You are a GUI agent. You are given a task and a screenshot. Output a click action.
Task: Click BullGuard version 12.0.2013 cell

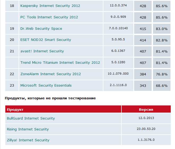coord(146,118)
